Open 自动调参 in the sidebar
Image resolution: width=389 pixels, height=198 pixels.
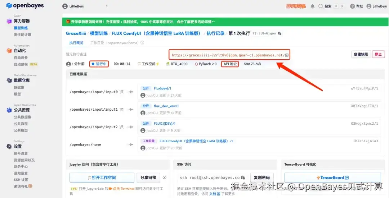(21, 57)
